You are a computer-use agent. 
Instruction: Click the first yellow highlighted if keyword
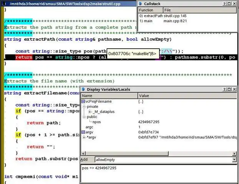coord(18,111)
